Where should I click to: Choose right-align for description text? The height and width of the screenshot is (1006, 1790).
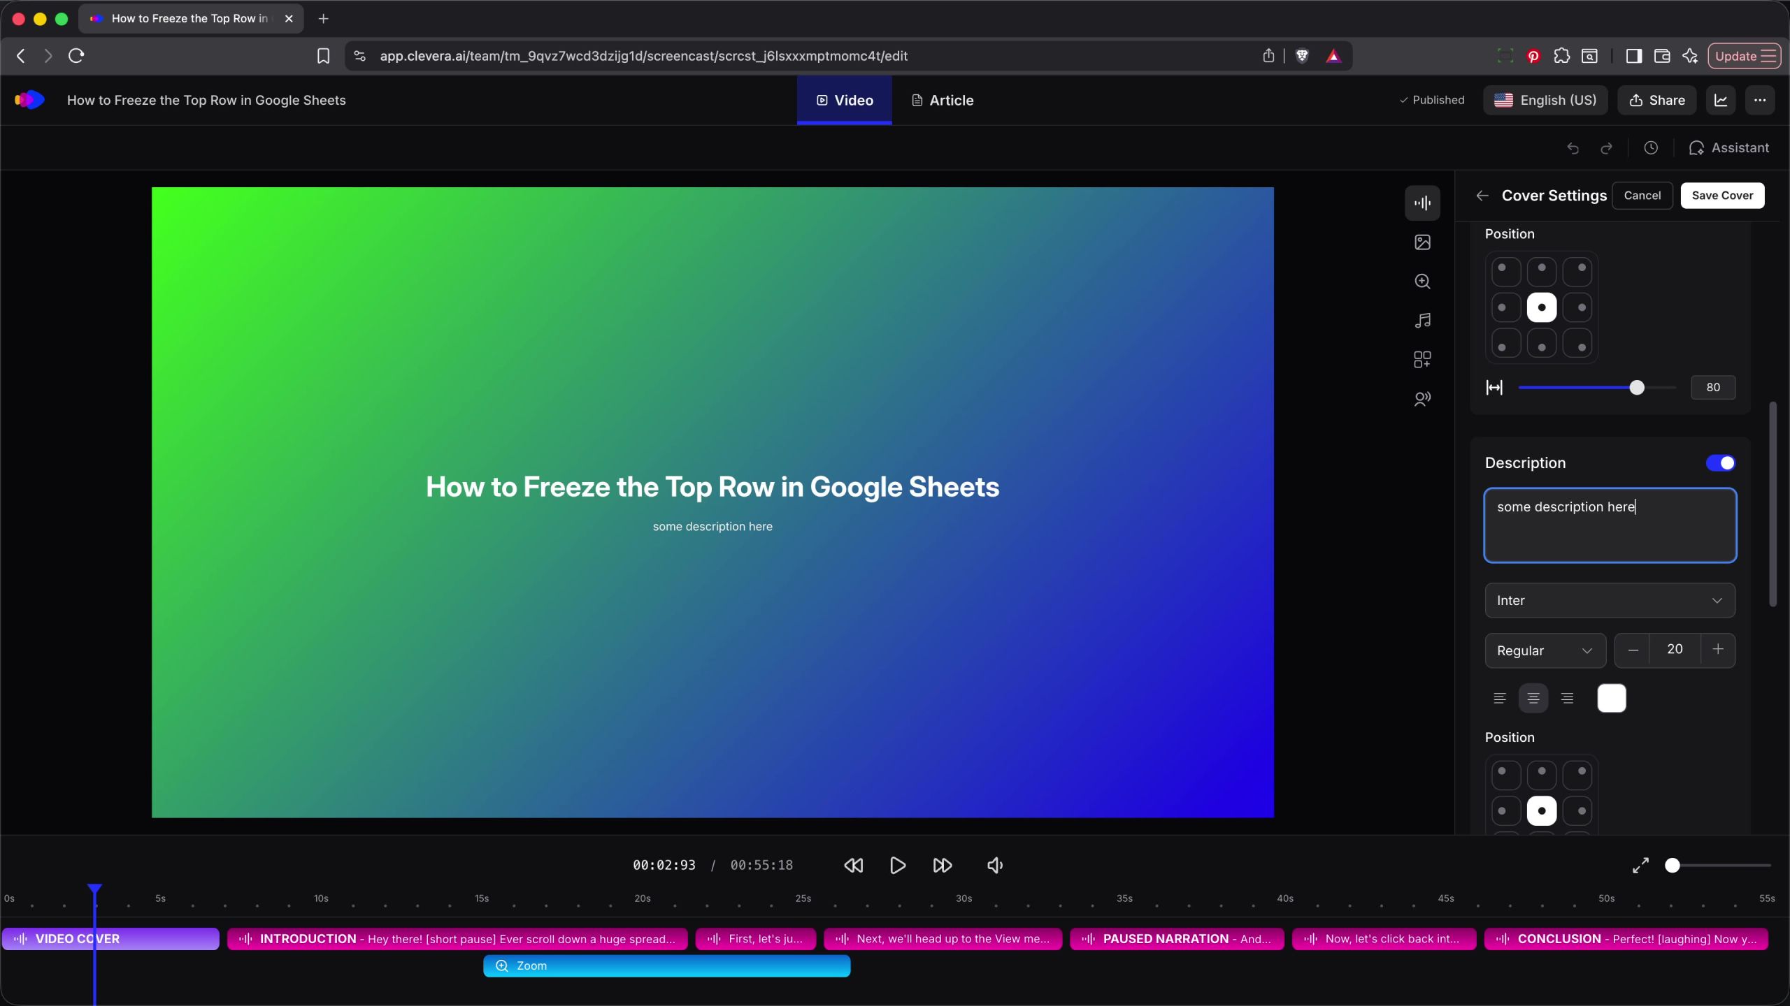point(1567,698)
